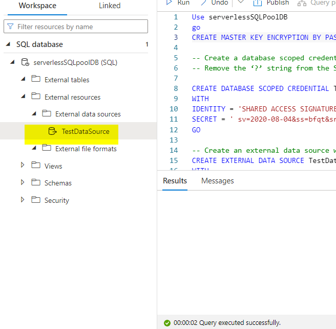Click the CREATE DATABASE SCOPED CREDENTIAL line
The height and width of the screenshot is (329, 336).
pyautogui.click(x=264, y=88)
